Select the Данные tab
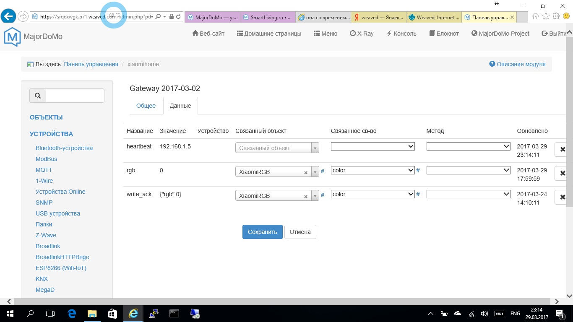This screenshot has height=322, width=573. (180, 106)
